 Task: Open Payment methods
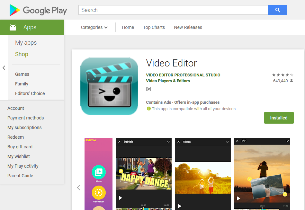26,118
